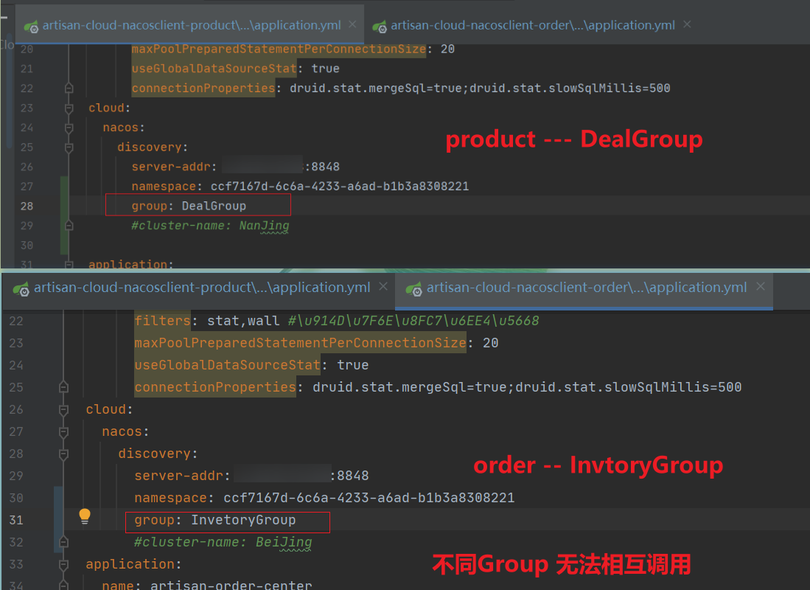The height and width of the screenshot is (590, 810).
Task: Click Spring leaf icon on lower product tab
Action: [x=21, y=289]
